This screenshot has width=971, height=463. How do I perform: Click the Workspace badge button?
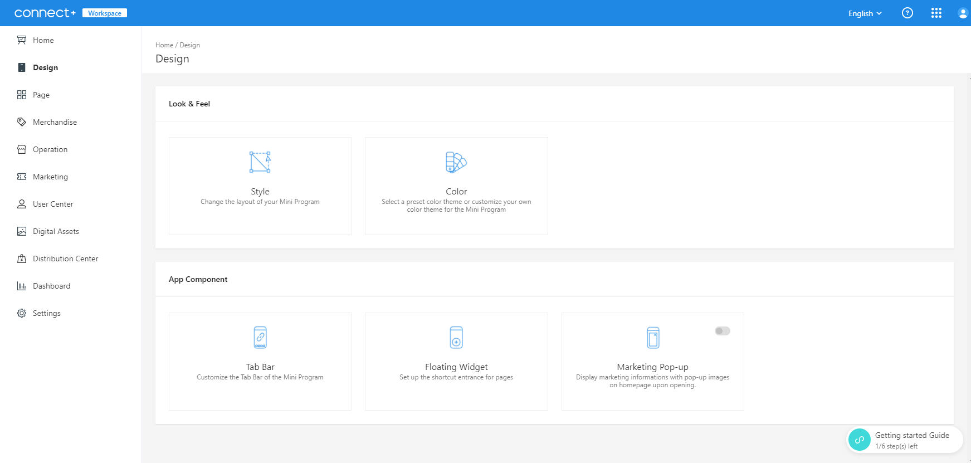(105, 13)
